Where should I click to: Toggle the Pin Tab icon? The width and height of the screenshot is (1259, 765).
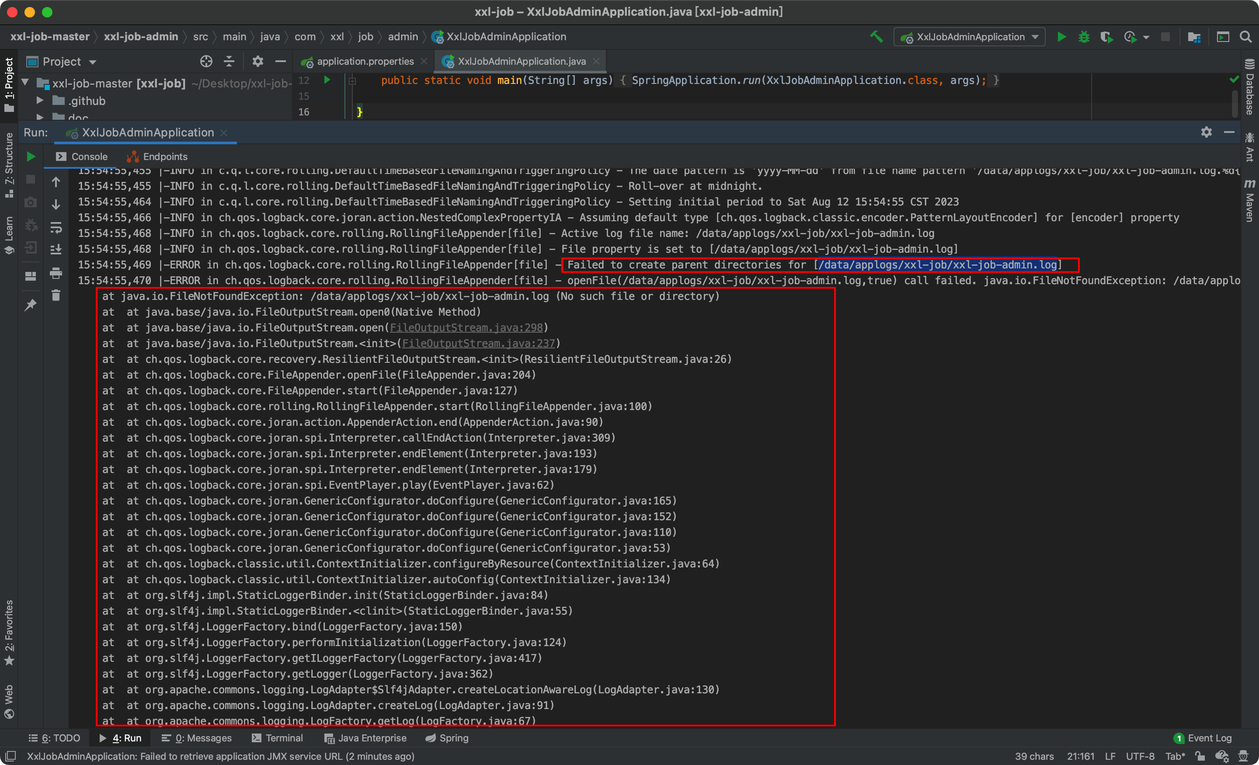coord(31,305)
